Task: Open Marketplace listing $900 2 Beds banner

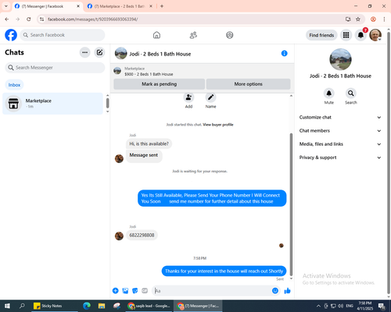Action: (202, 71)
